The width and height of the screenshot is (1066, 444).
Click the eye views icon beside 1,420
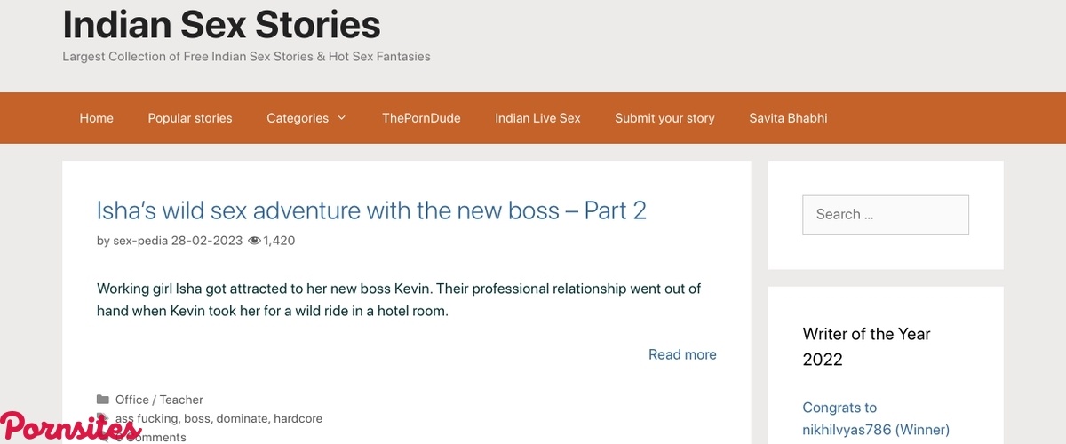[x=254, y=241]
